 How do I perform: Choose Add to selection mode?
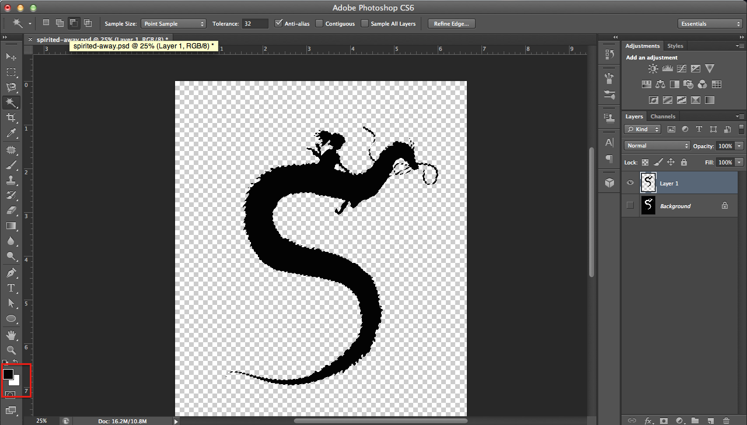[60, 23]
